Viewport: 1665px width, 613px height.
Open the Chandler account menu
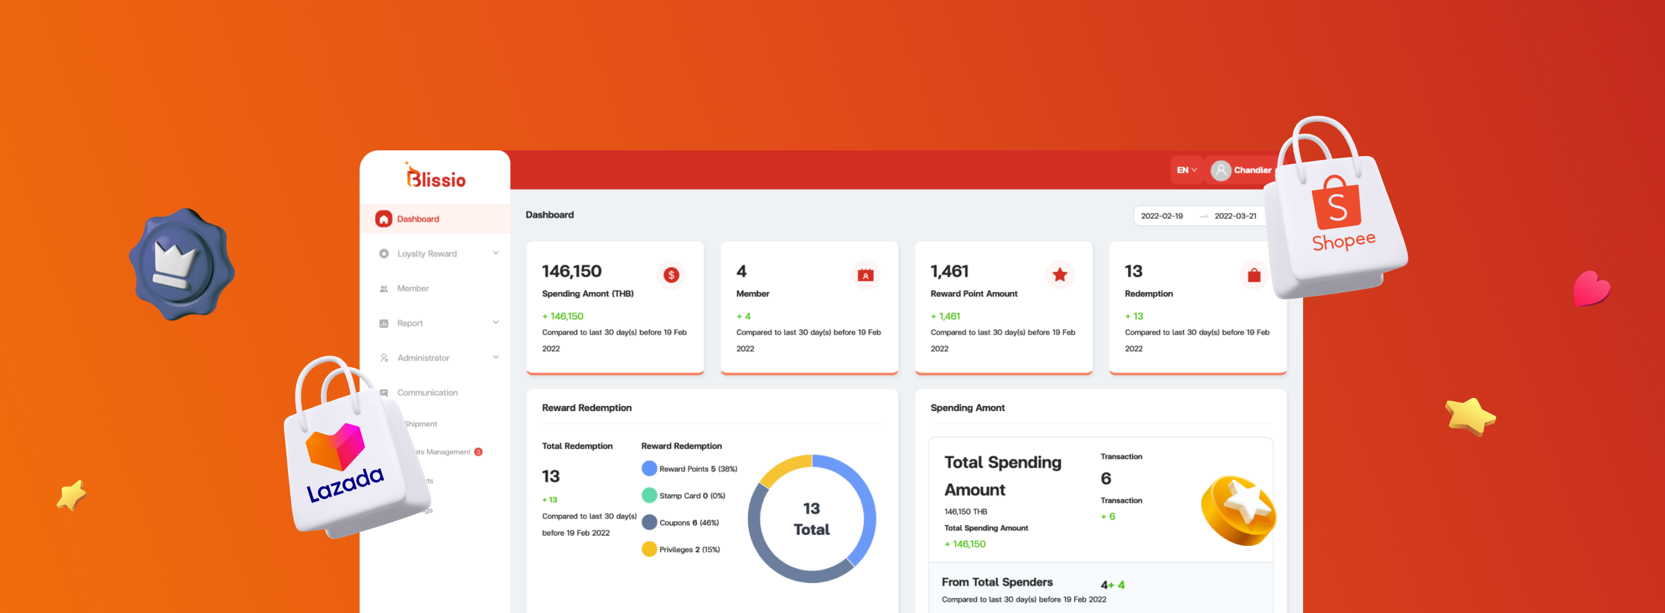(1241, 170)
